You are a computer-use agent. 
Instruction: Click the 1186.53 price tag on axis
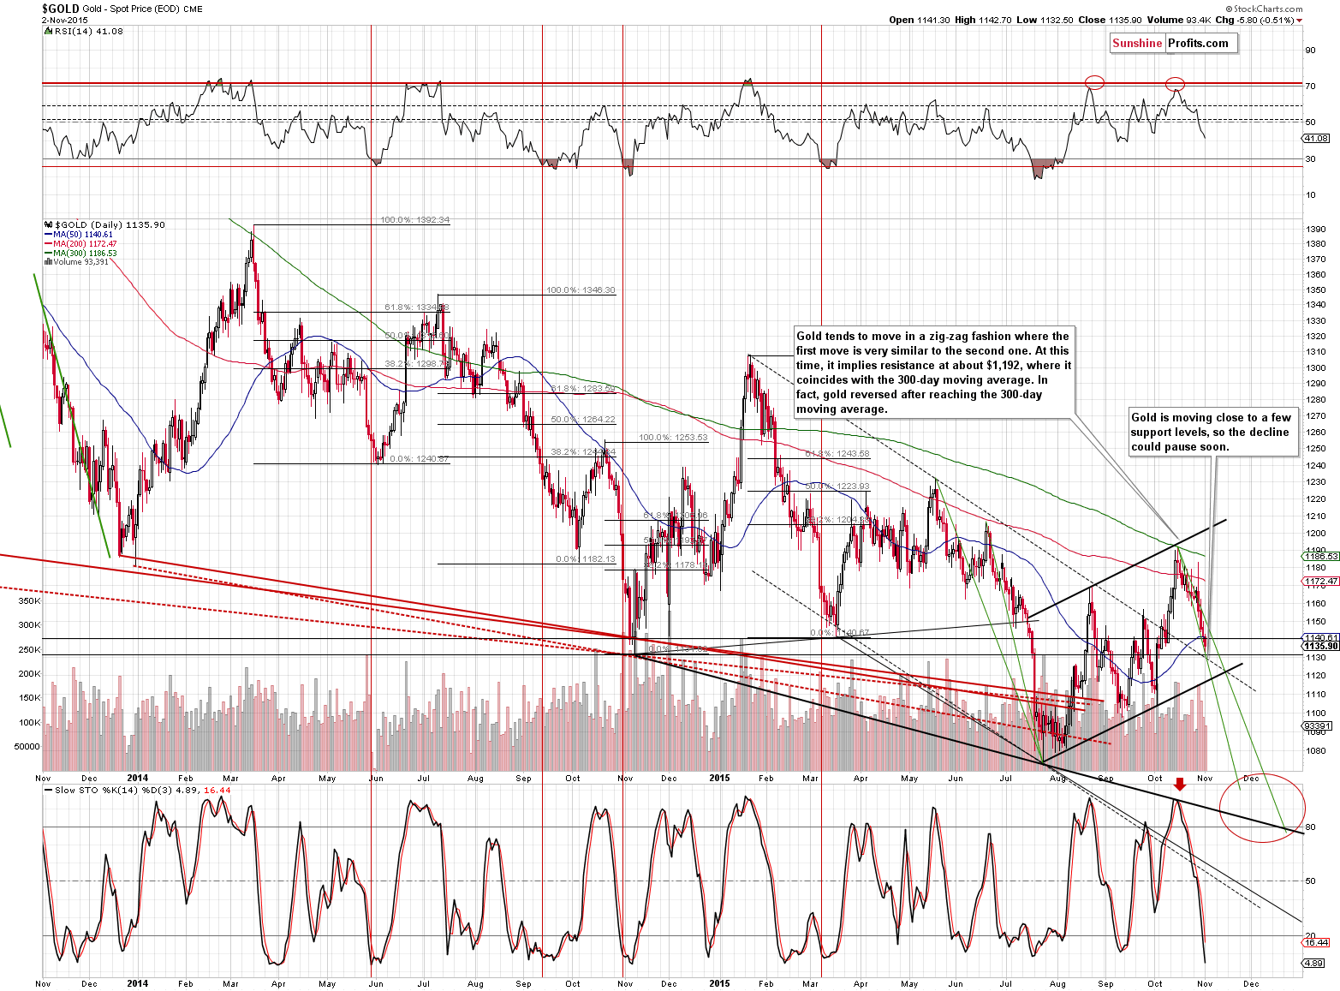pyautogui.click(x=1321, y=556)
